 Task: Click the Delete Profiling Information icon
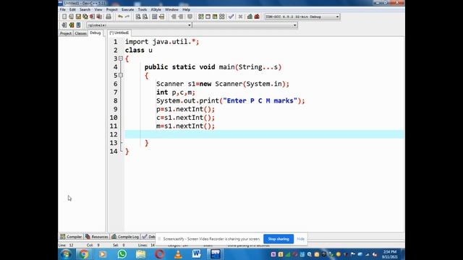pos(257,17)
